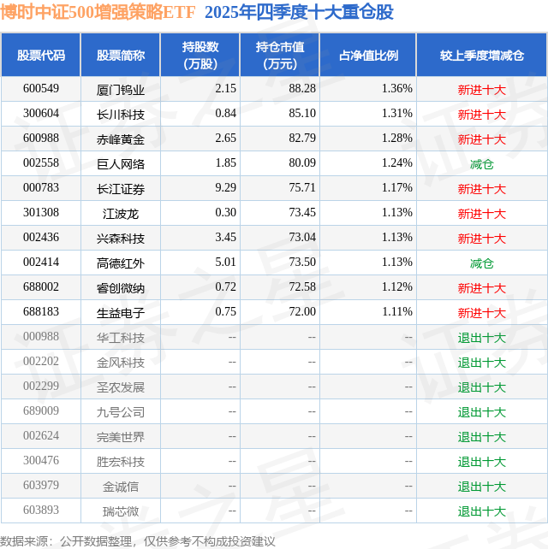Select stock name 睿创微纳
Screen dimensions: 548x549
pyautogui.click(x=121, y=289)
